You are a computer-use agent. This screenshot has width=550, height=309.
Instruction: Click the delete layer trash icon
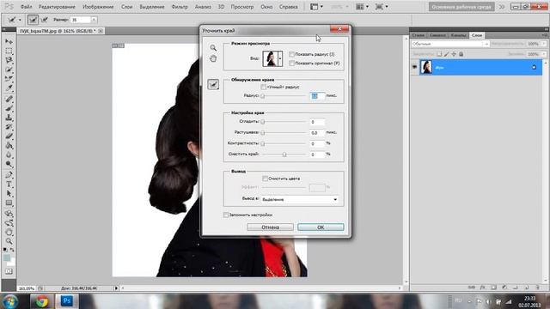point(538,288)
